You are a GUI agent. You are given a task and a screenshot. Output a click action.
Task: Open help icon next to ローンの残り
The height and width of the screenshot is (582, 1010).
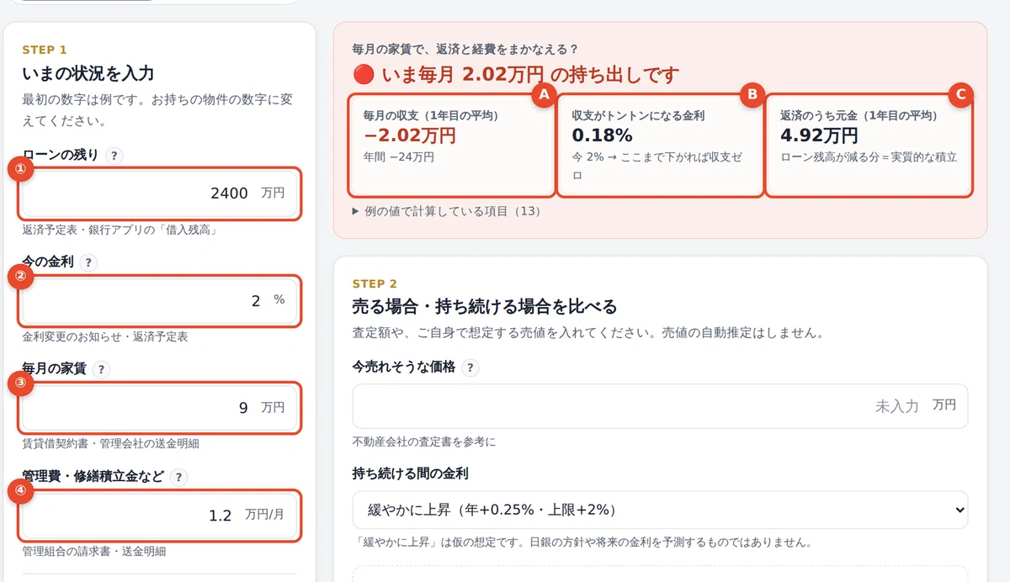(115, 156)
